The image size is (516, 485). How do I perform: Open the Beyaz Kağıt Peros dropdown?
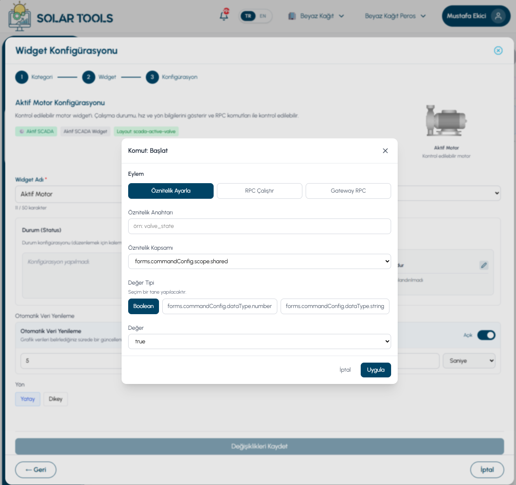(395, 16)
